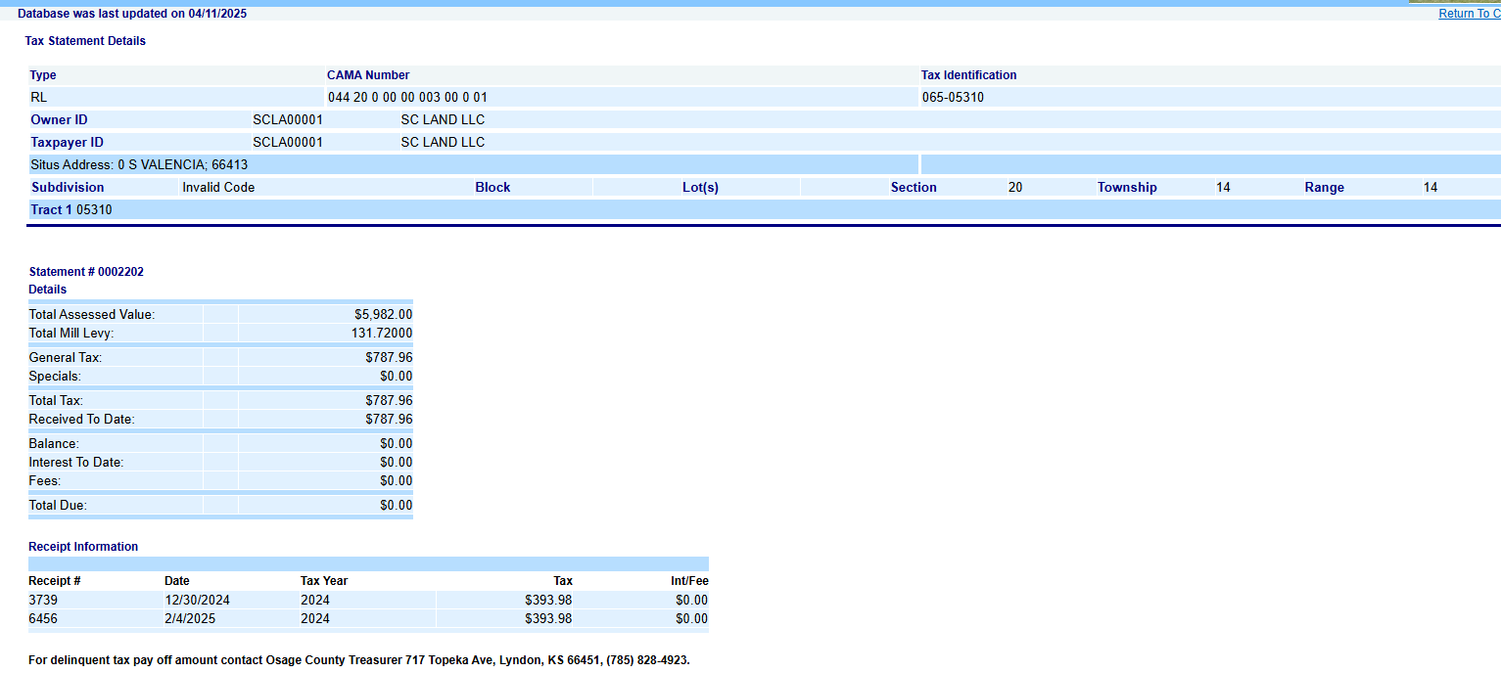1501x673 pixels.
Task: Click the Receipt Information heading
Action: [83, 547]
